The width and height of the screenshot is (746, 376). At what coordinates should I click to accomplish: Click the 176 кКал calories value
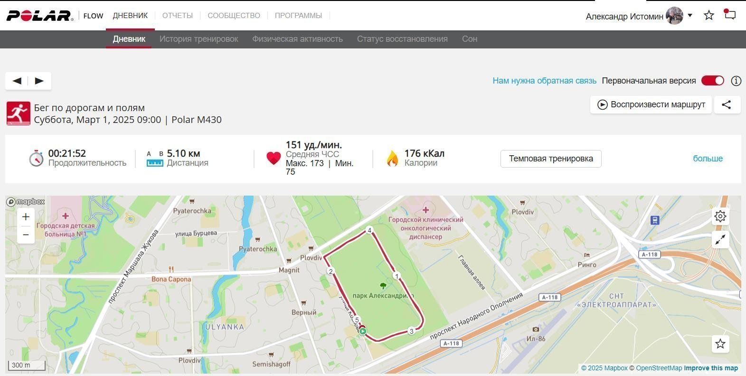(424, 153)
